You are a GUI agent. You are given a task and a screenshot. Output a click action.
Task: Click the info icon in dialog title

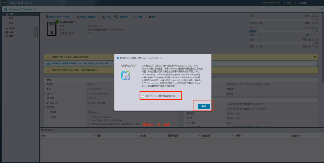pos(118,58)
